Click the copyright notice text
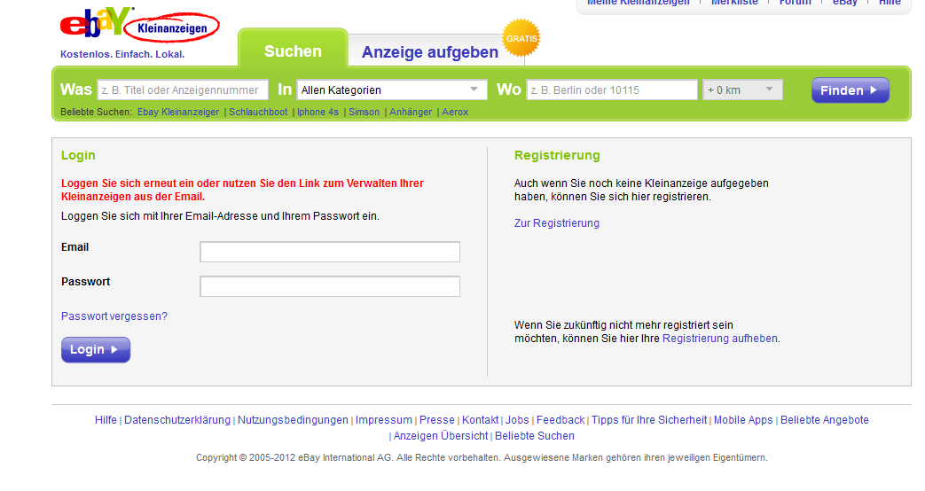 [x=482, y=457]
